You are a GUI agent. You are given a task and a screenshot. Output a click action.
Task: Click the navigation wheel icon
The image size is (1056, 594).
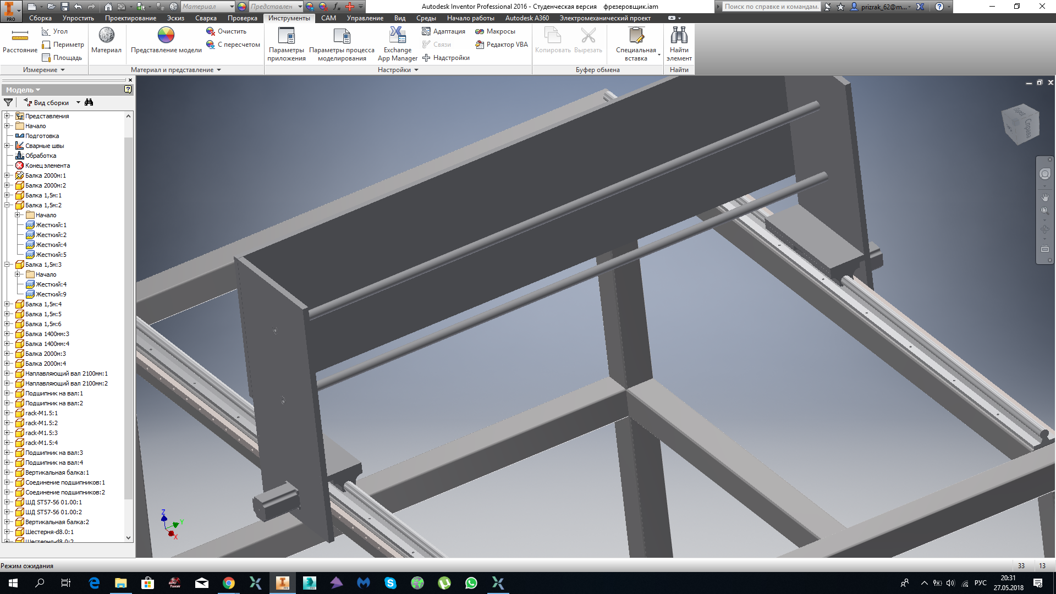1045,174
